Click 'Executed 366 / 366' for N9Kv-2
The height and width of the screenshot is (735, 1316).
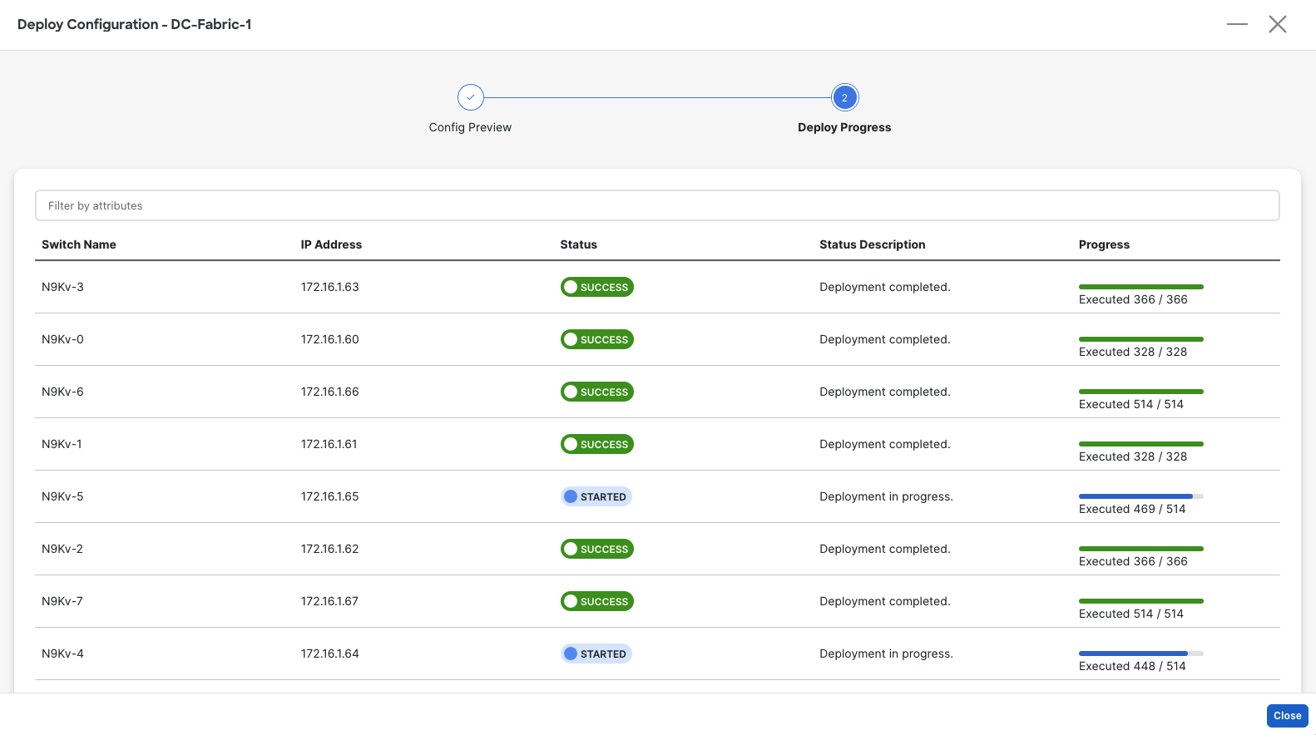1133,561
